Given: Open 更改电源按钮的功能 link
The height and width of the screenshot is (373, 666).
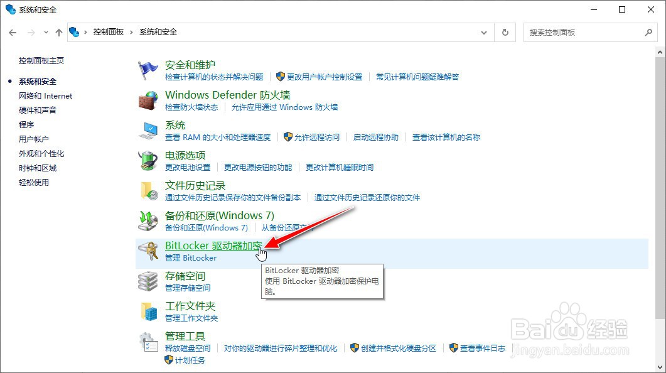Looking at the screenshot, I should click(x=258, y=168).
